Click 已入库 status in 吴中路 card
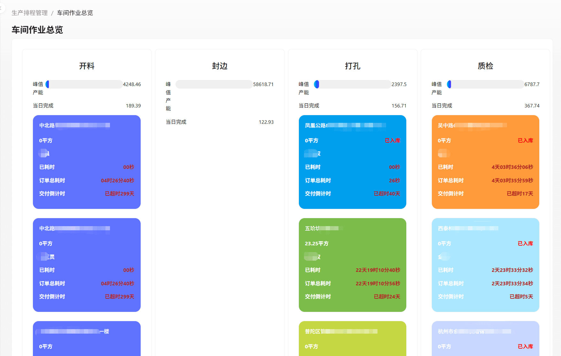Image resolution: width=561 pixels, height=356 pixels. point(526,141)
